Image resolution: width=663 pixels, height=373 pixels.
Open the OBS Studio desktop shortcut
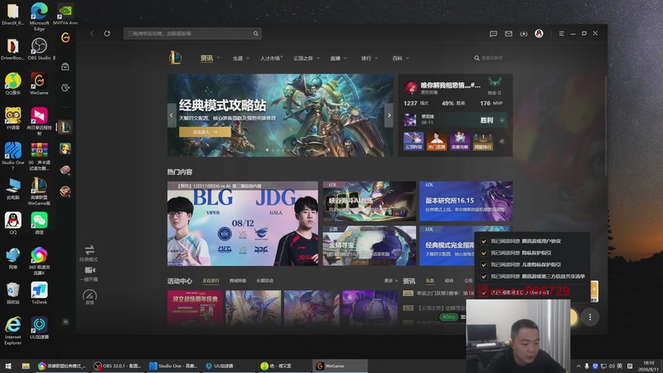[x=39, y=49]
